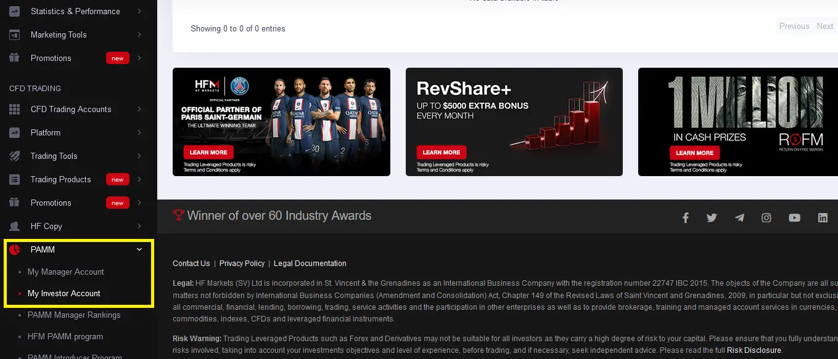This screenshot has height=359, width=838.
Task: Open the Twitter social icon
Action: point(712,217)
